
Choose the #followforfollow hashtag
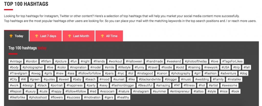pyautogui.click(x=90, y=73)
